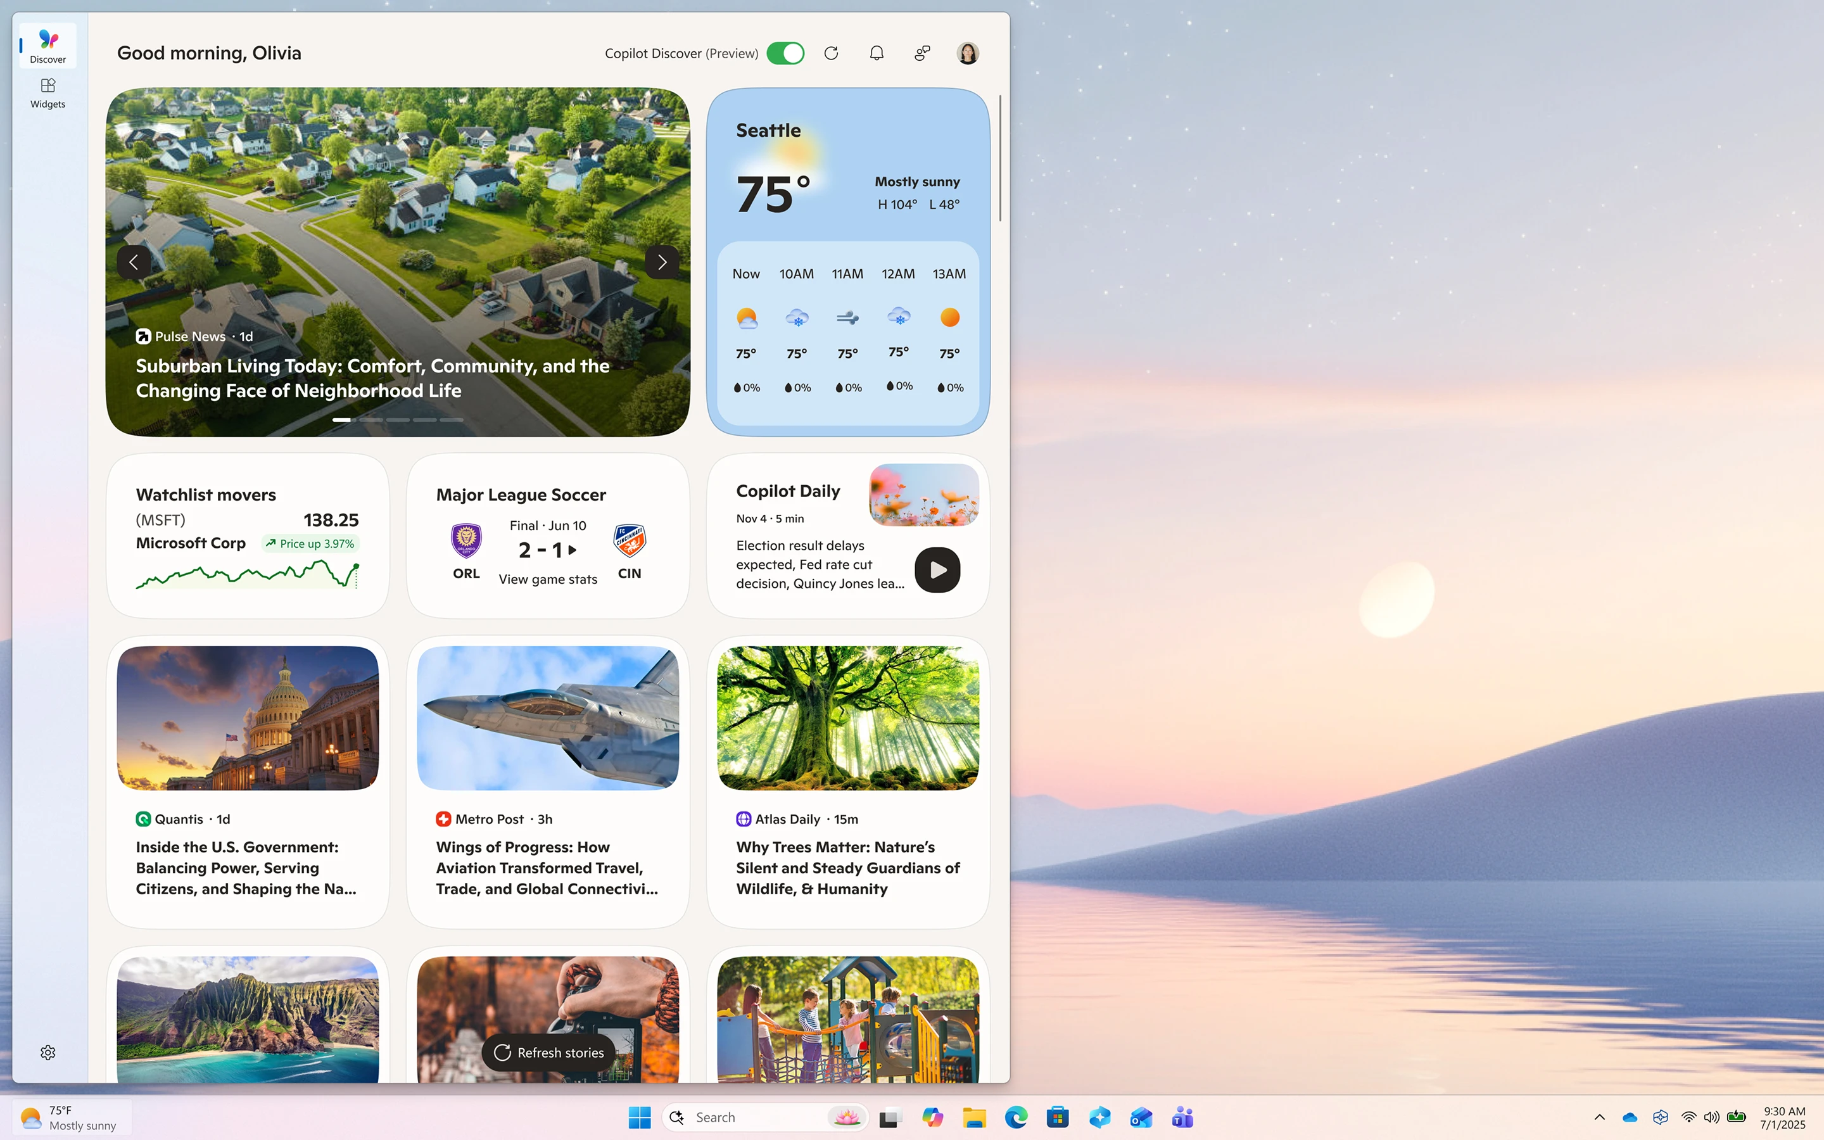Show hidden icons chevron in system tray
The width and height of the screenshot is (1824, 1140).
pyautogui.click(x=1599, y=1117)
